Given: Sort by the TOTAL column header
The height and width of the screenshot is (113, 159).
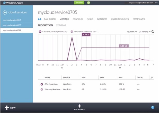Looking at the screenshot, I should click(140, 78).
